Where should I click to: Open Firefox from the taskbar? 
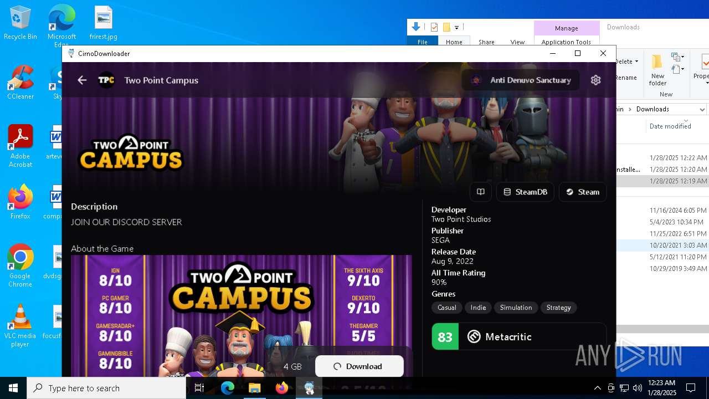[x=282, y=388]
